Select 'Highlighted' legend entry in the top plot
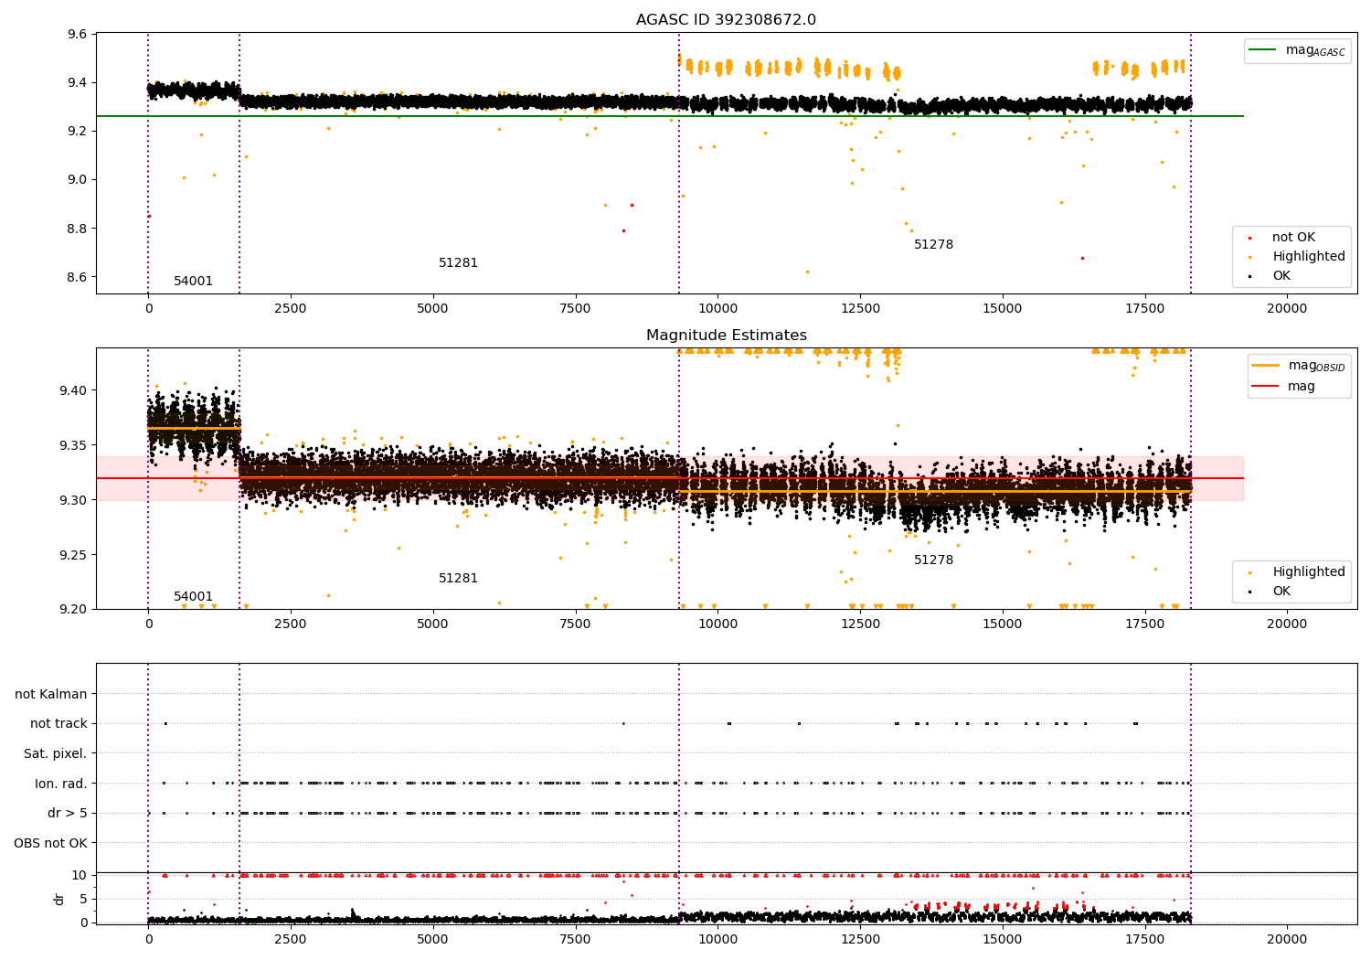1371x960 pixels. click(x=1309, y=257)
